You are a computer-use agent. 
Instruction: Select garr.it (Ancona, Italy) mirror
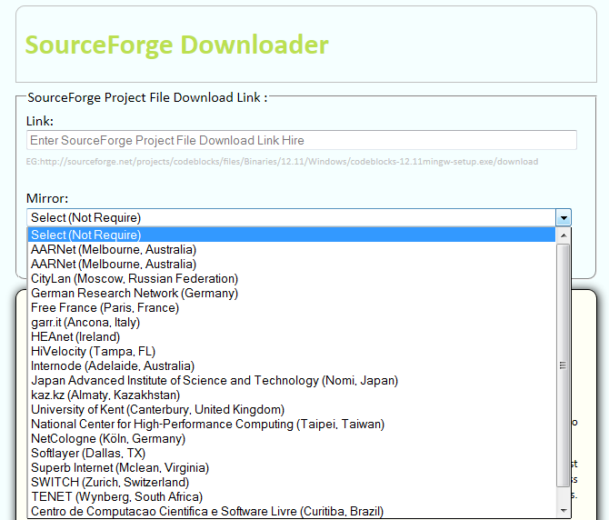[x=292, y=323]
